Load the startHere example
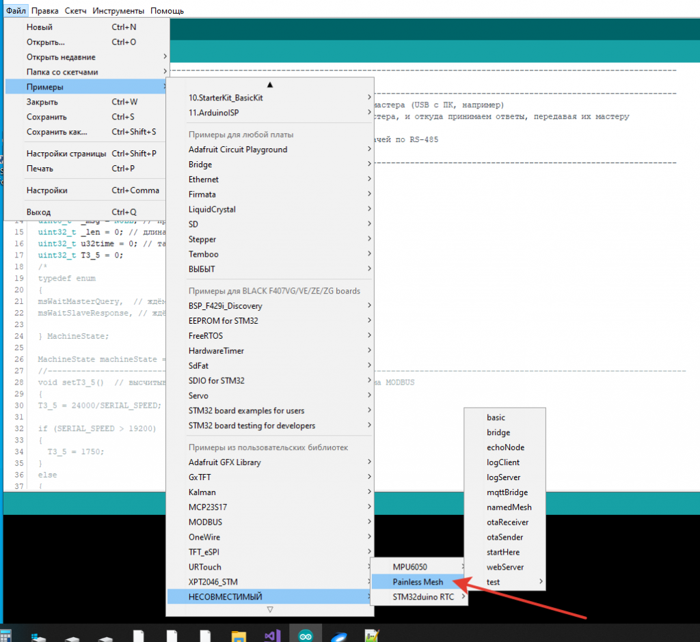The image size is (700, 642). [505, 552]
